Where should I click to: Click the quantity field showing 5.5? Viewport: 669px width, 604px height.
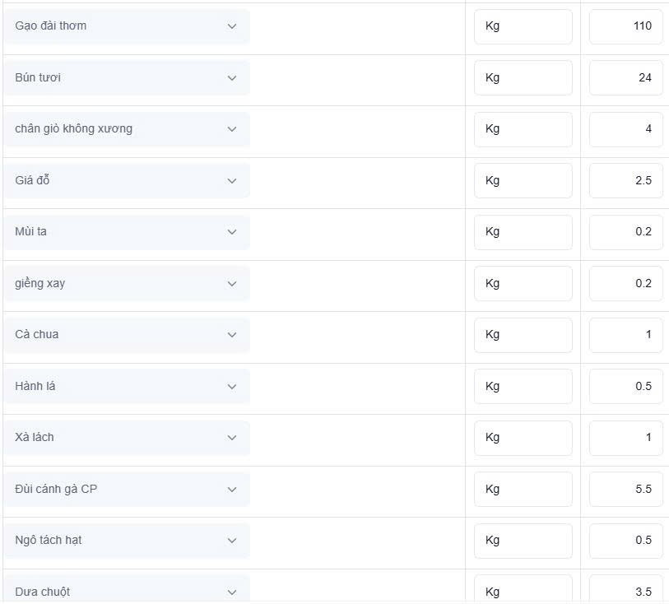pyautogui.click(x=625, y=490)
